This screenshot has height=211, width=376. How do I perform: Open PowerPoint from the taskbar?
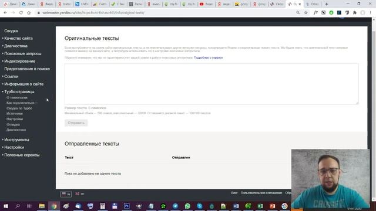(273, 206)
